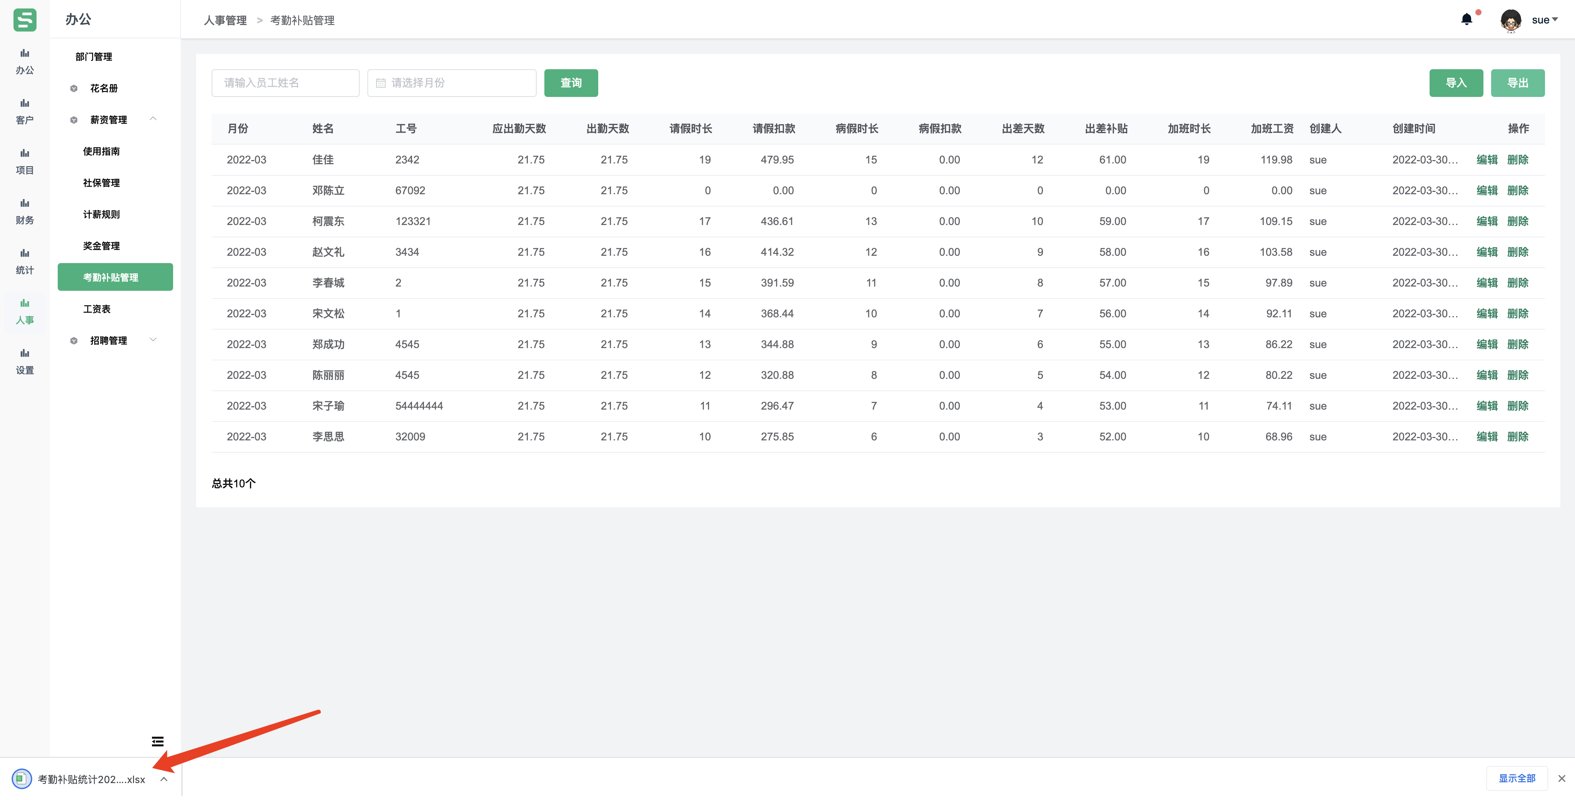The height and width of the screenshot is (800, 1575).
Task: Open the sue user dropdown
Action: (1545, 20)
